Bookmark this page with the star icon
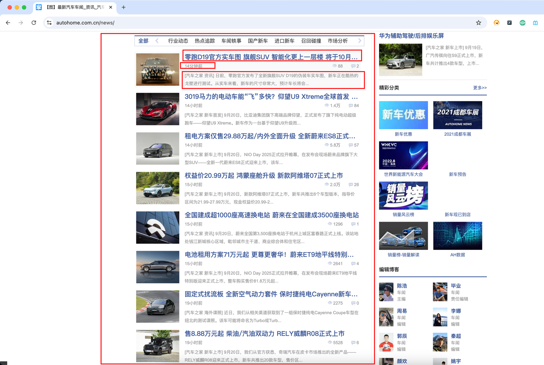 [478, 23]
